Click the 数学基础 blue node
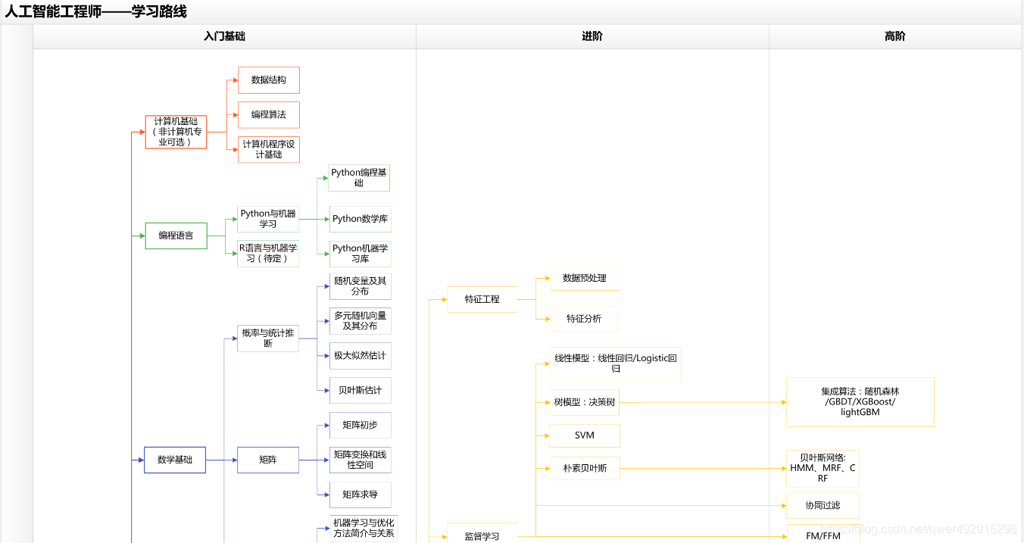 click(175, 460)
